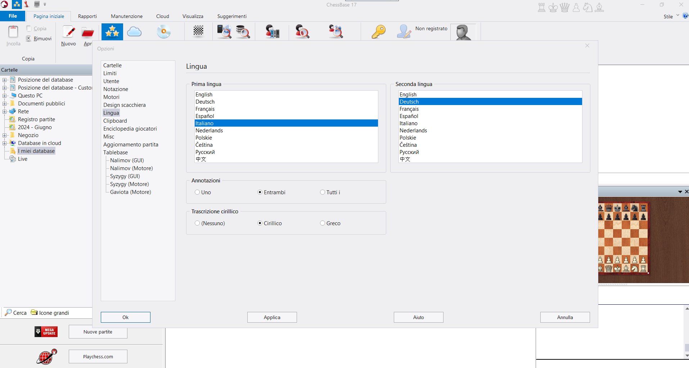The width and height of the screenshot is (689, 368).
Task: Select the highlighted stars icon in the ribbon
Action: 112,32
